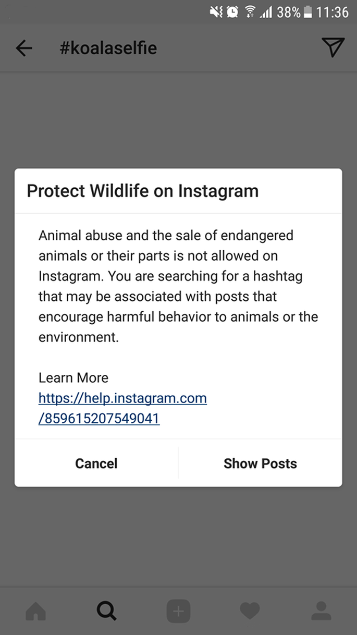Cancel the wildlife warning dialog
The height and width of the screenshot is (635, 357).
(x=96, y=463)
